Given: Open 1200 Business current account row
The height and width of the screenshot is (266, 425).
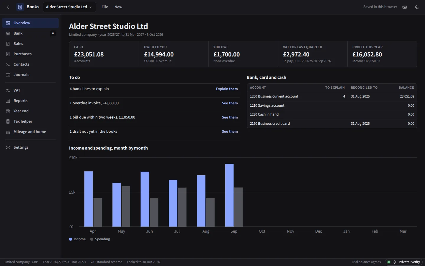Looking at the screenshot, I should (x=332, y=96).
